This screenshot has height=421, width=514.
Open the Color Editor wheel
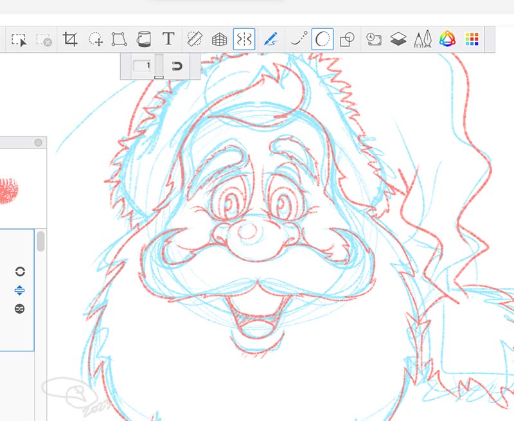click(x=447, y=40)
